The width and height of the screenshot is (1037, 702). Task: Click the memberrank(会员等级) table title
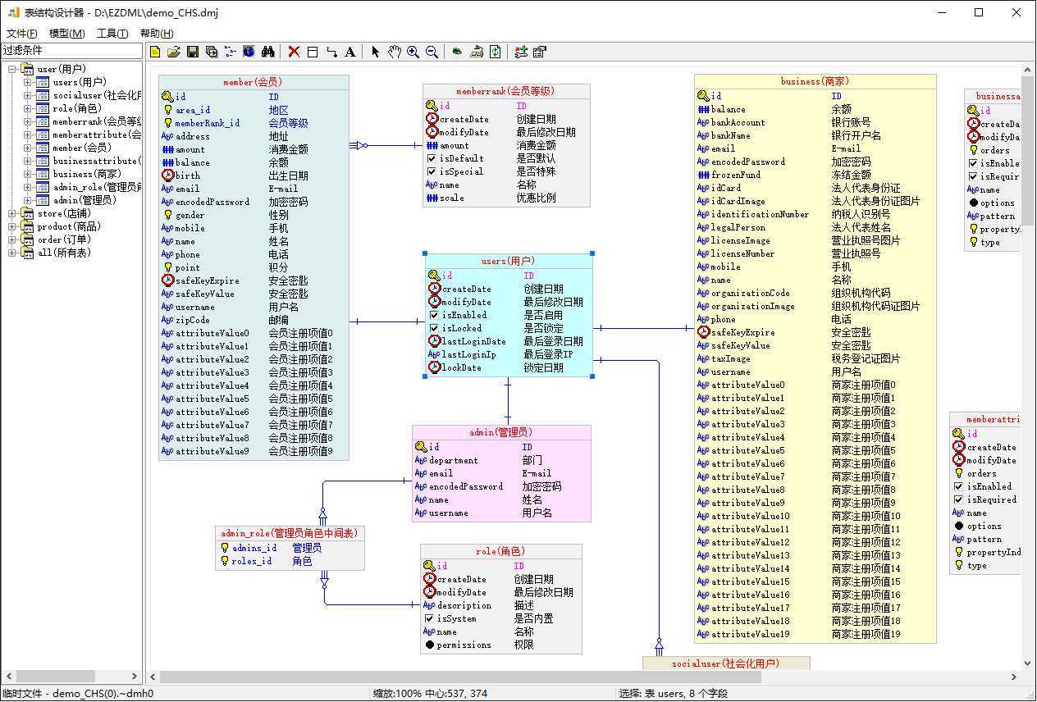coord(505,91)
